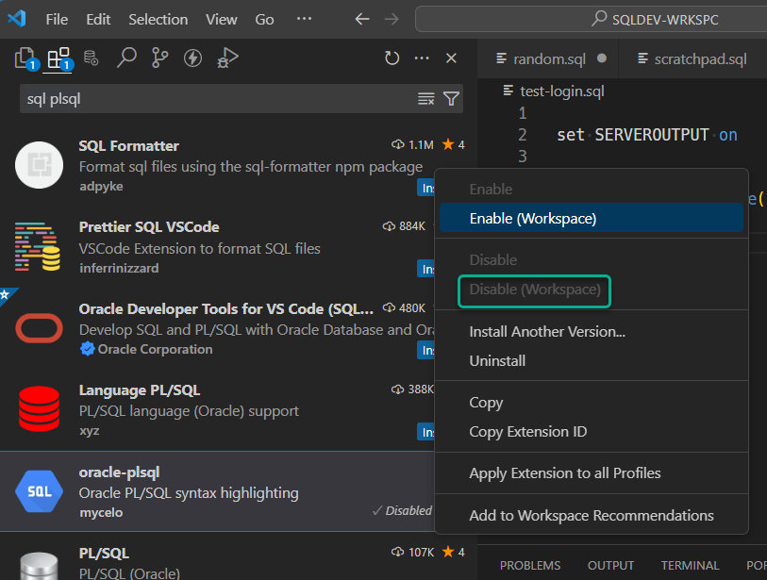Open the Selection menu
This screenshot has height=580, width=767.
(158, 19)
